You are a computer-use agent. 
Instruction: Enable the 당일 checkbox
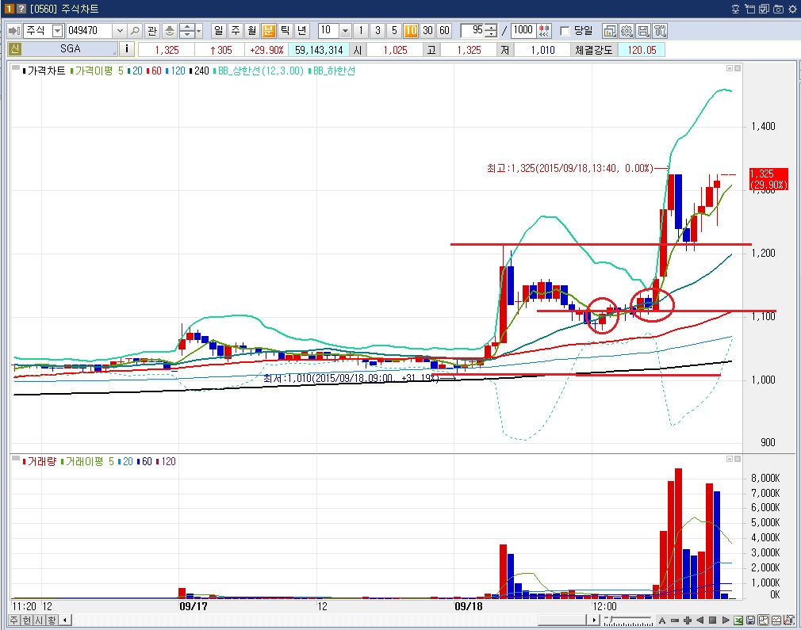click(565, 31)
